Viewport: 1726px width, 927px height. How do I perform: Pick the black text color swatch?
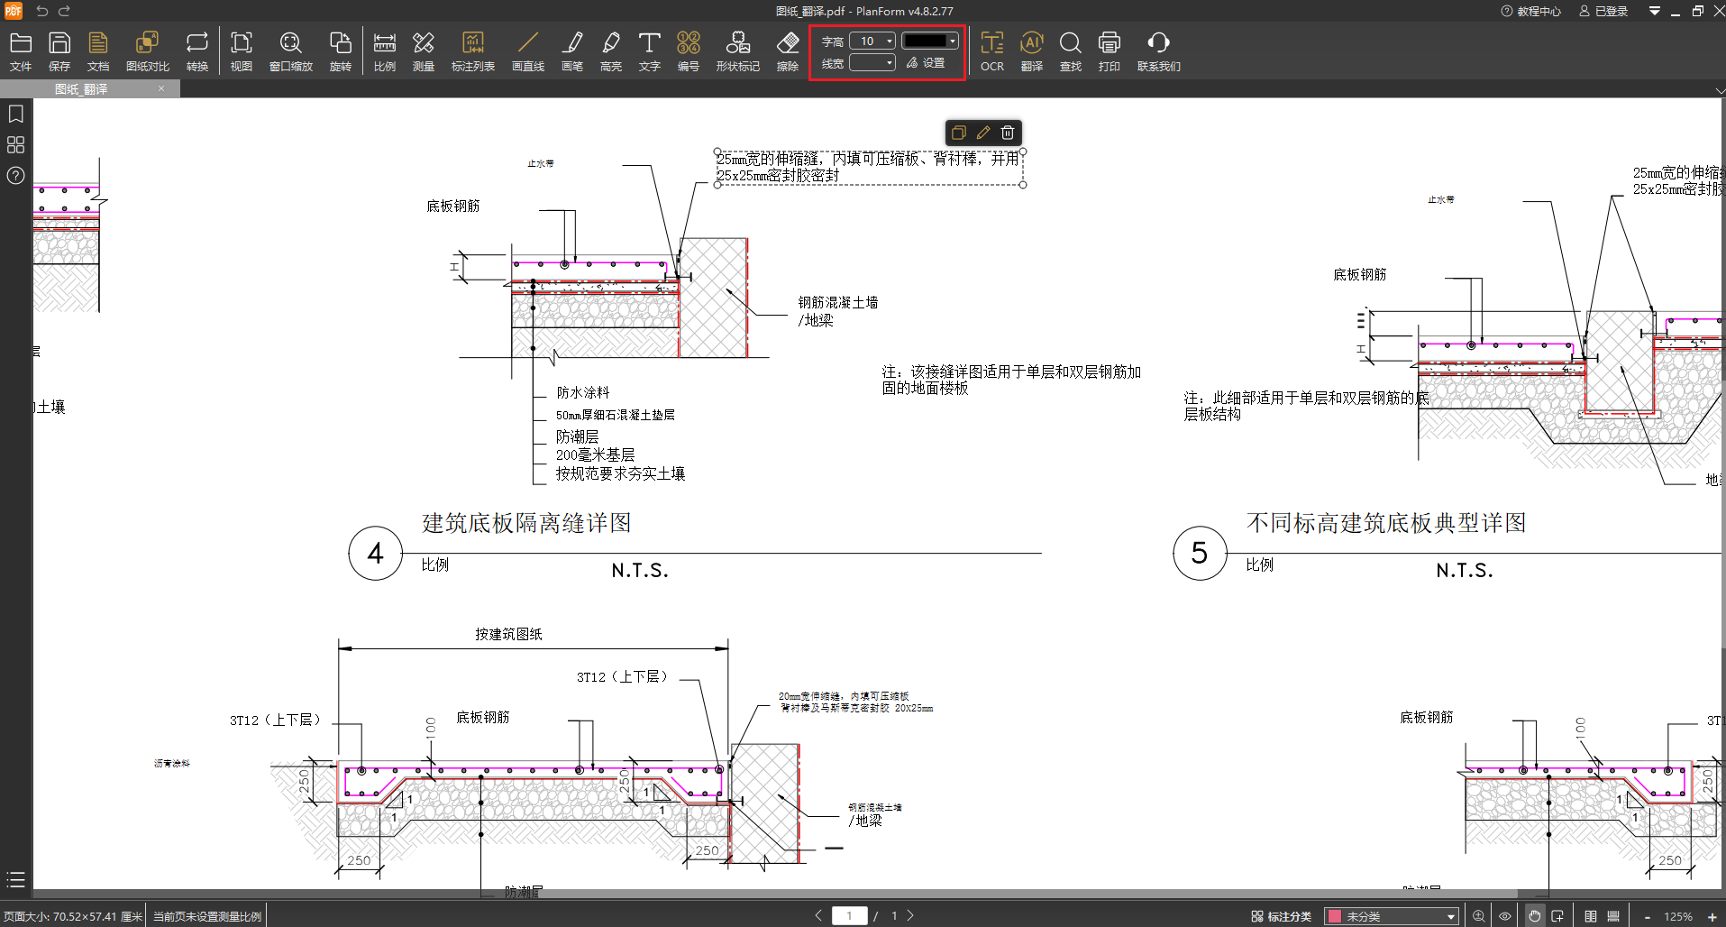point(925,41)
